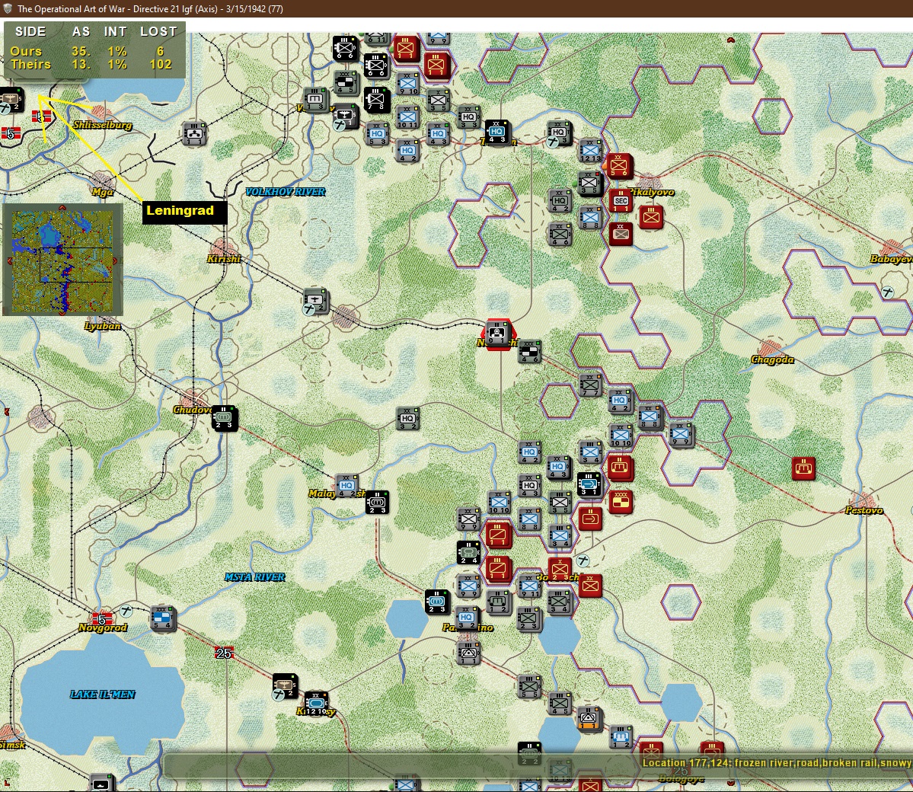The image size is (913, 792).
Task: Click the Location 177,124 status text
Action: click(x=777, y=763)
